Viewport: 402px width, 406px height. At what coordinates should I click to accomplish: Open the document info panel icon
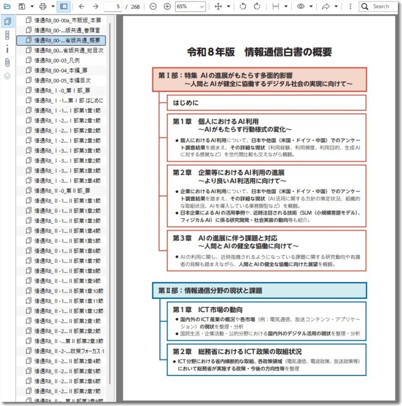7,49
